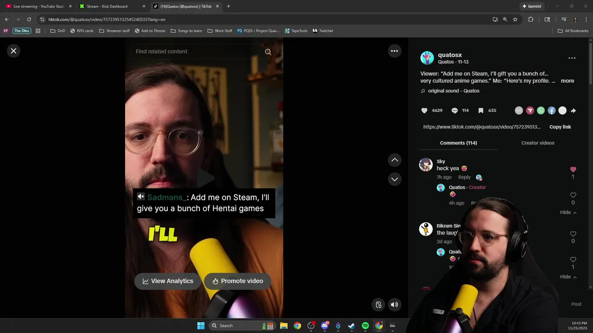
Task: Click the search magnifier in Find related content
Action: point(268,52)
